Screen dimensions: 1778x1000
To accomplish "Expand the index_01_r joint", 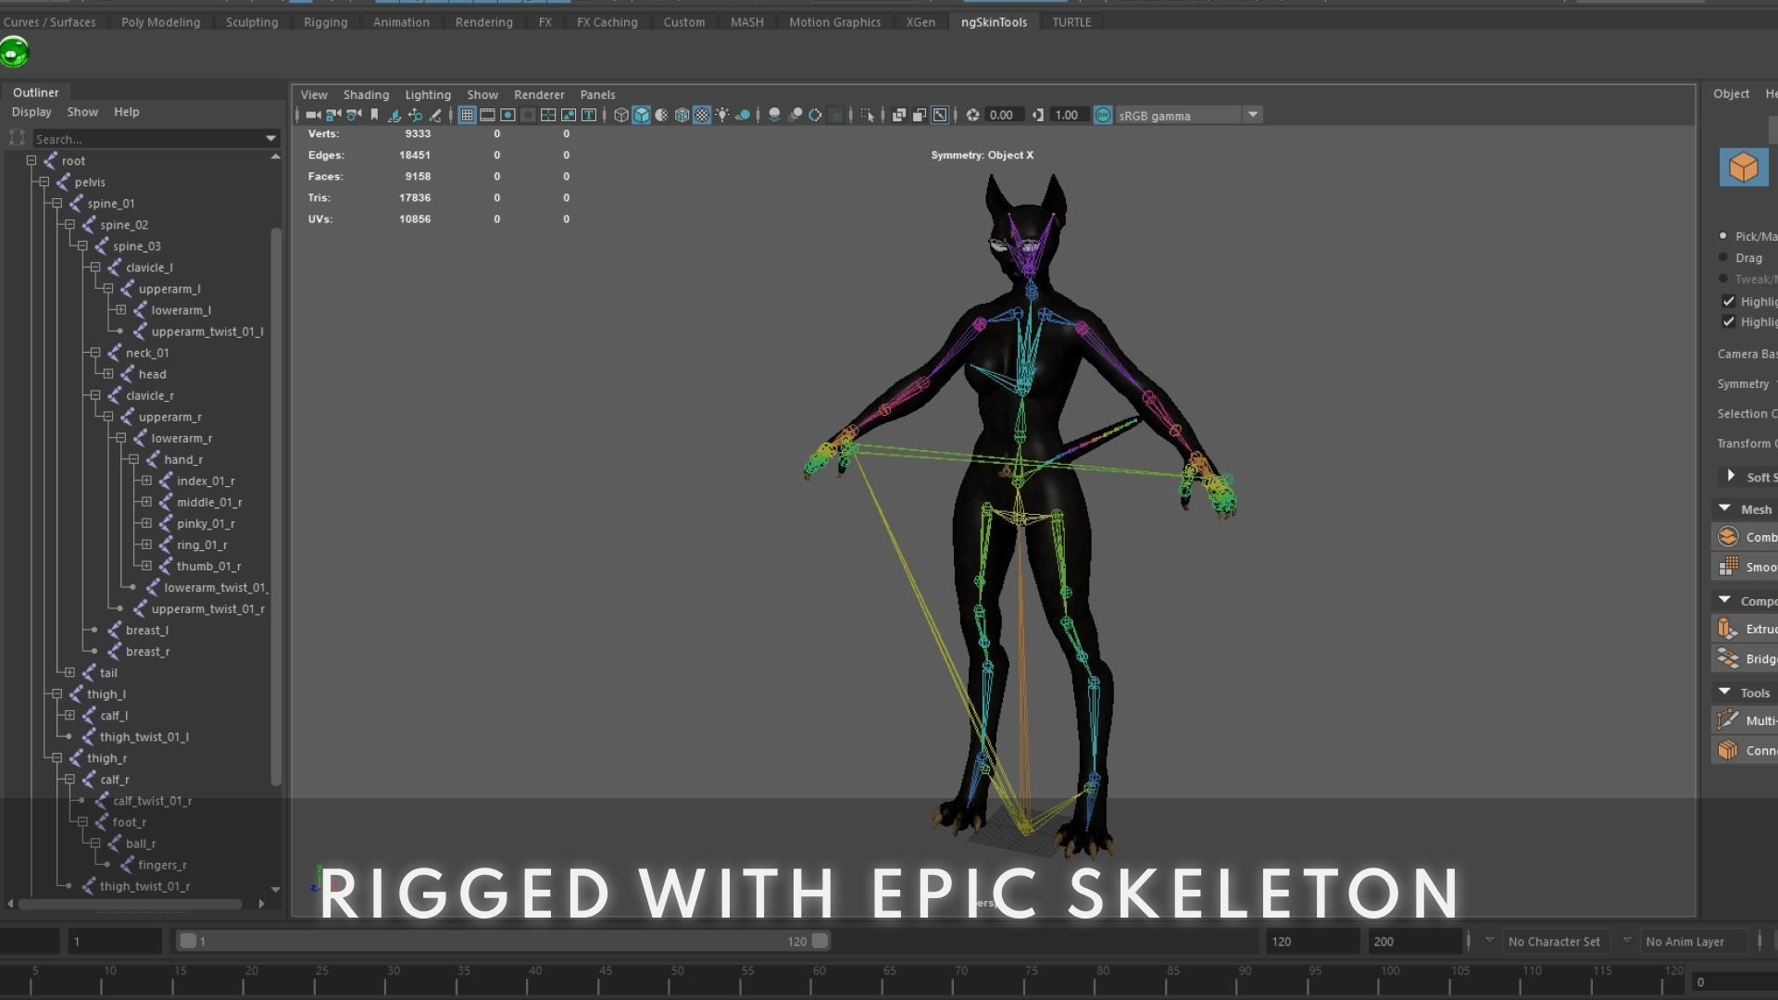I will tap(146, 481).
